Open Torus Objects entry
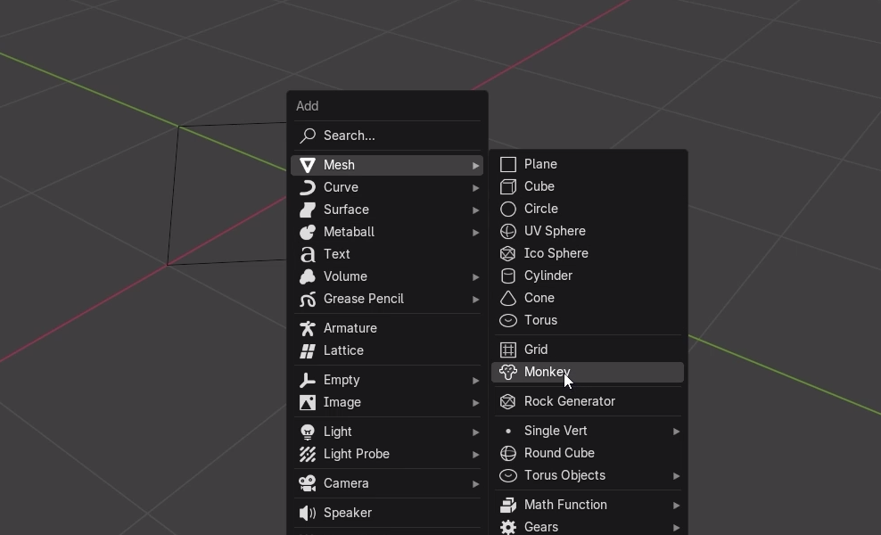 point(588,475)
